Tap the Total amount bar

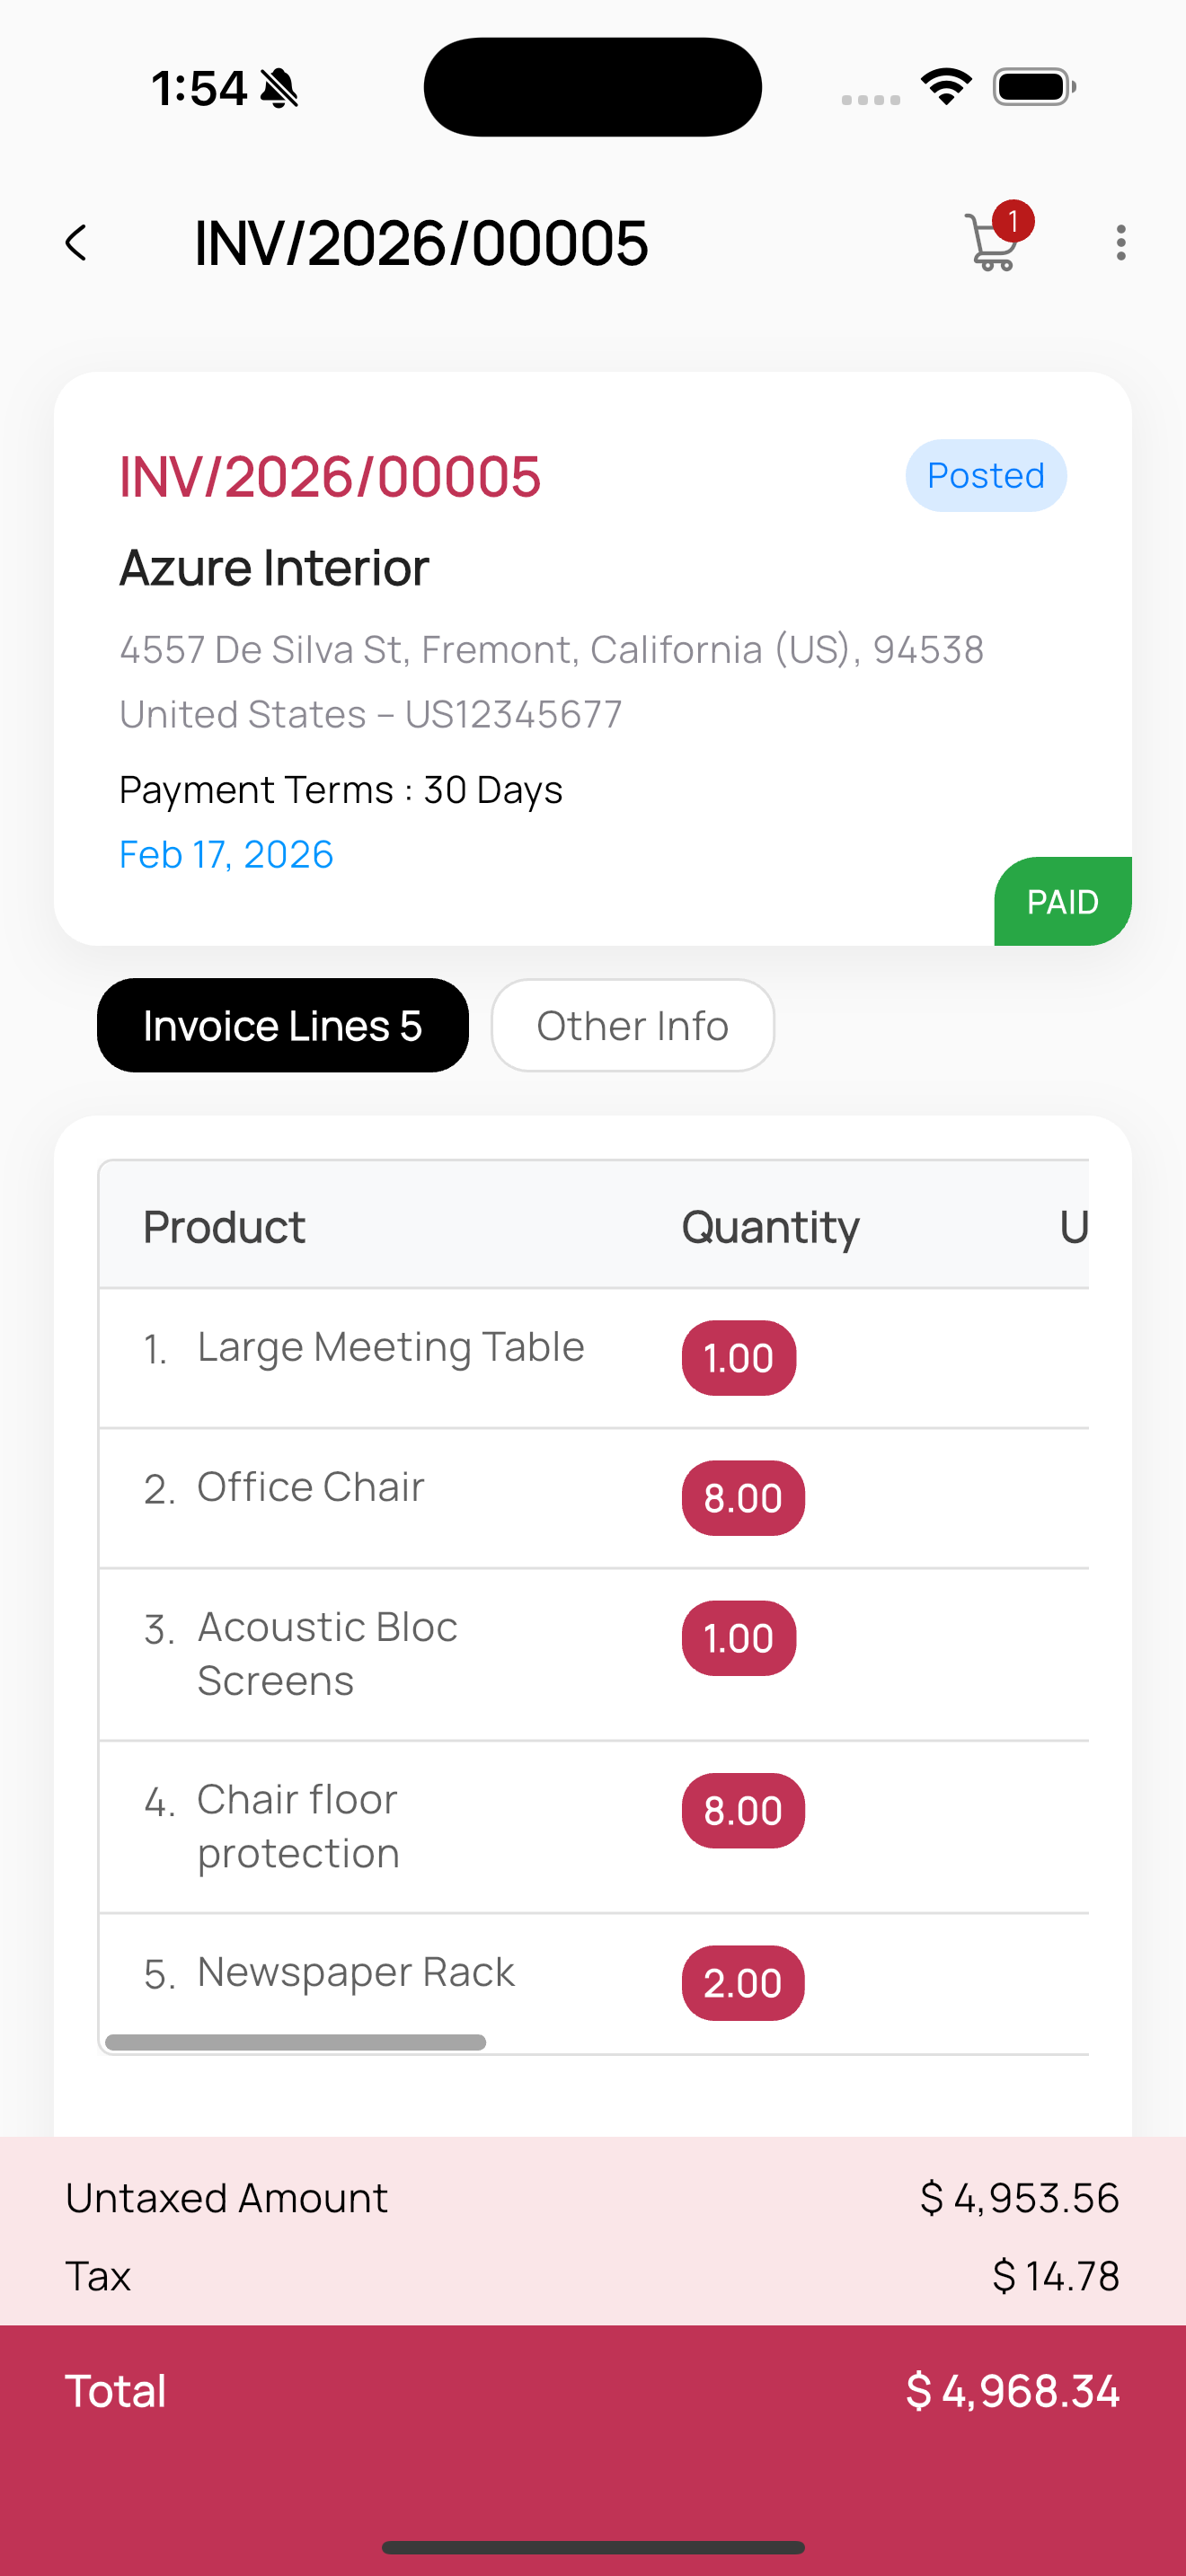click(x=593, y=2391)
